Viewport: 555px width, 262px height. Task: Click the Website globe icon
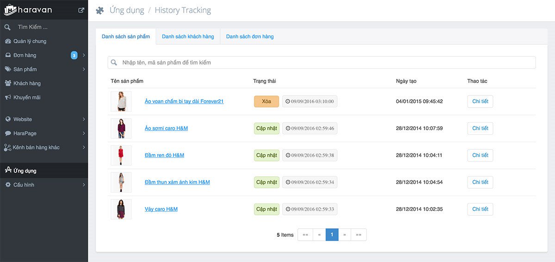pos(8,119)
